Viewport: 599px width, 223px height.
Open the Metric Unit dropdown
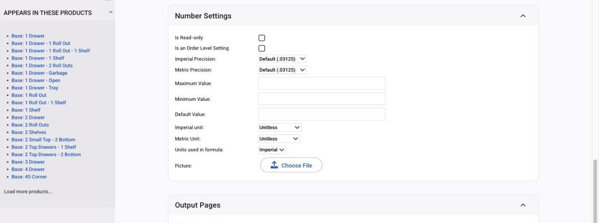[279, 139]
